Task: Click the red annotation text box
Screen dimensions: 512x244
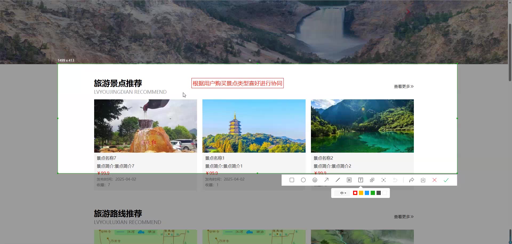Action: (x=237, y=83)
